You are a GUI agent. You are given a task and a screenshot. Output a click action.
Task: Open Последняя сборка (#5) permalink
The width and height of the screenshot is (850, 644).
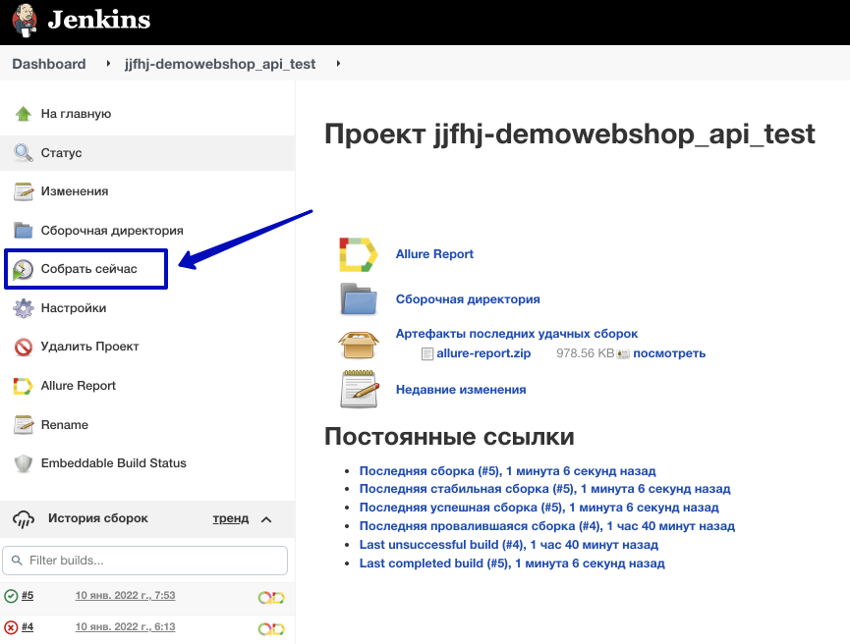pyautogui.click(x=507, y=470)
